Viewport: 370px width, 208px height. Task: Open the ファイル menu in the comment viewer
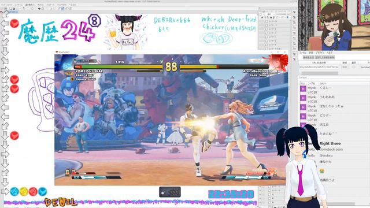pos(302,53)
